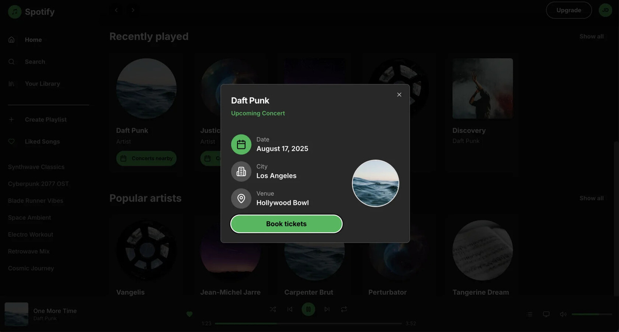Click the One More Time track title
This screenshot has width=619, height=332.
[x=55, y=311]
